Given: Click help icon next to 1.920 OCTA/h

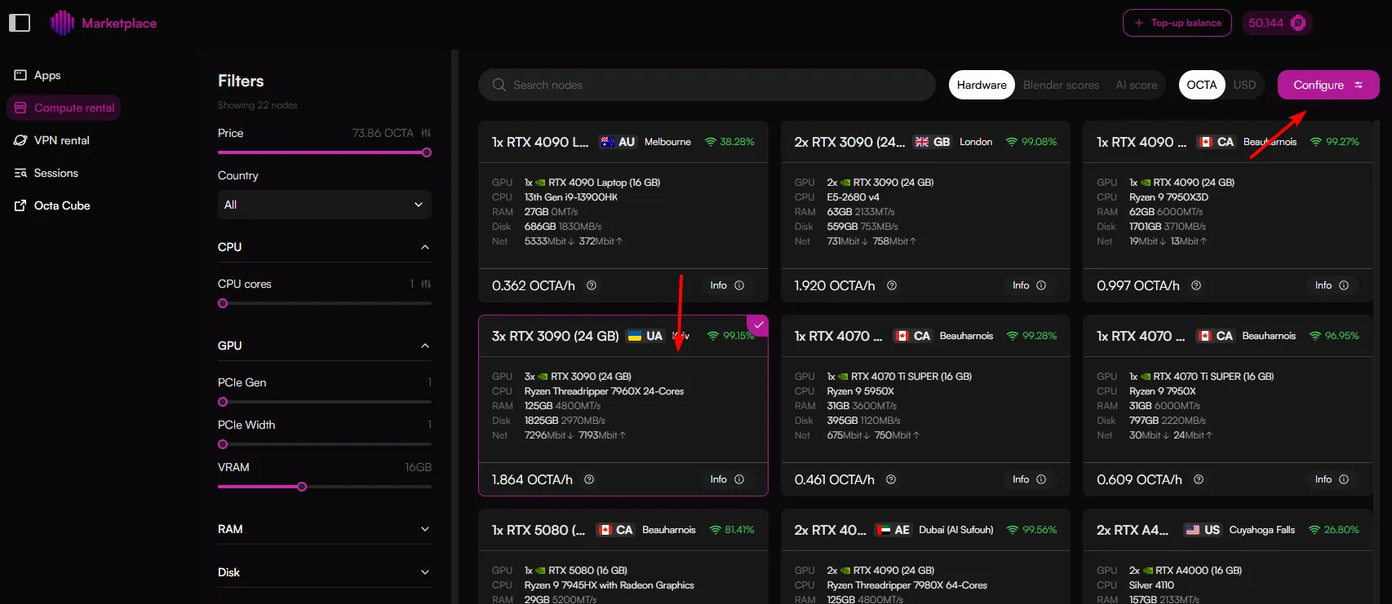Looking at the screenshot, I should pos(892,285).
